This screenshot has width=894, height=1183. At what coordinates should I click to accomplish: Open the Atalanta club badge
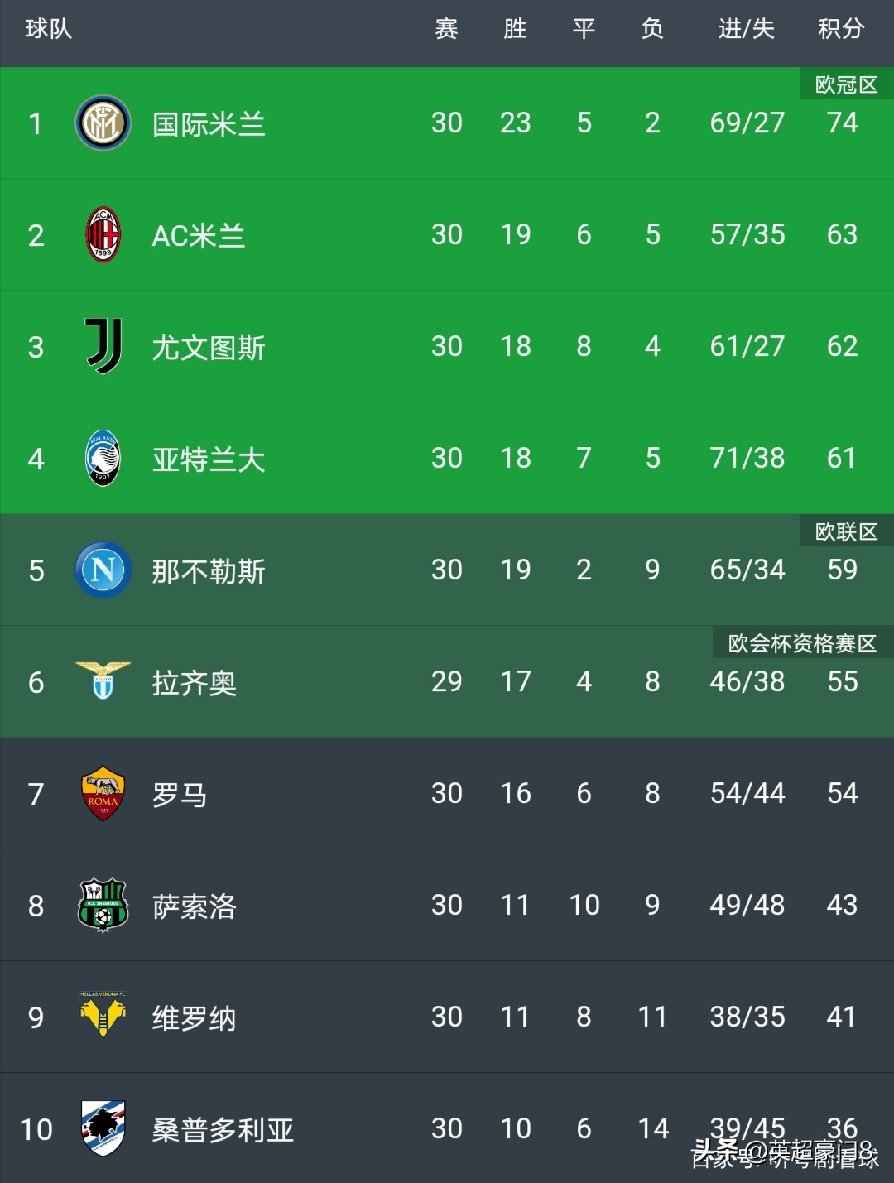click(x=103, y=458)
